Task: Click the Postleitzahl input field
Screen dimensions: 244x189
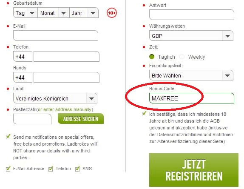Action: (x=32, y=119)
